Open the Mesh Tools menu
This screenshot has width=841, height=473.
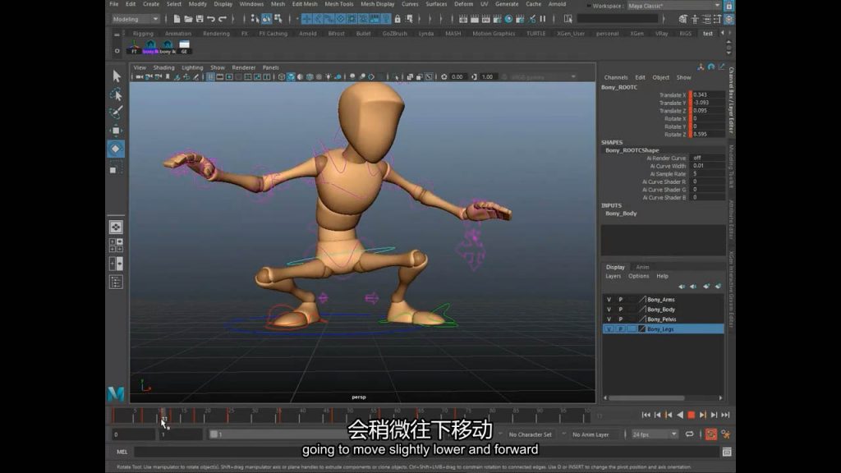click(x=339, y=4)
